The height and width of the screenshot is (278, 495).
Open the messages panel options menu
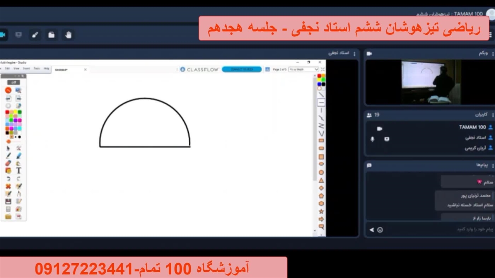point(493,166)
